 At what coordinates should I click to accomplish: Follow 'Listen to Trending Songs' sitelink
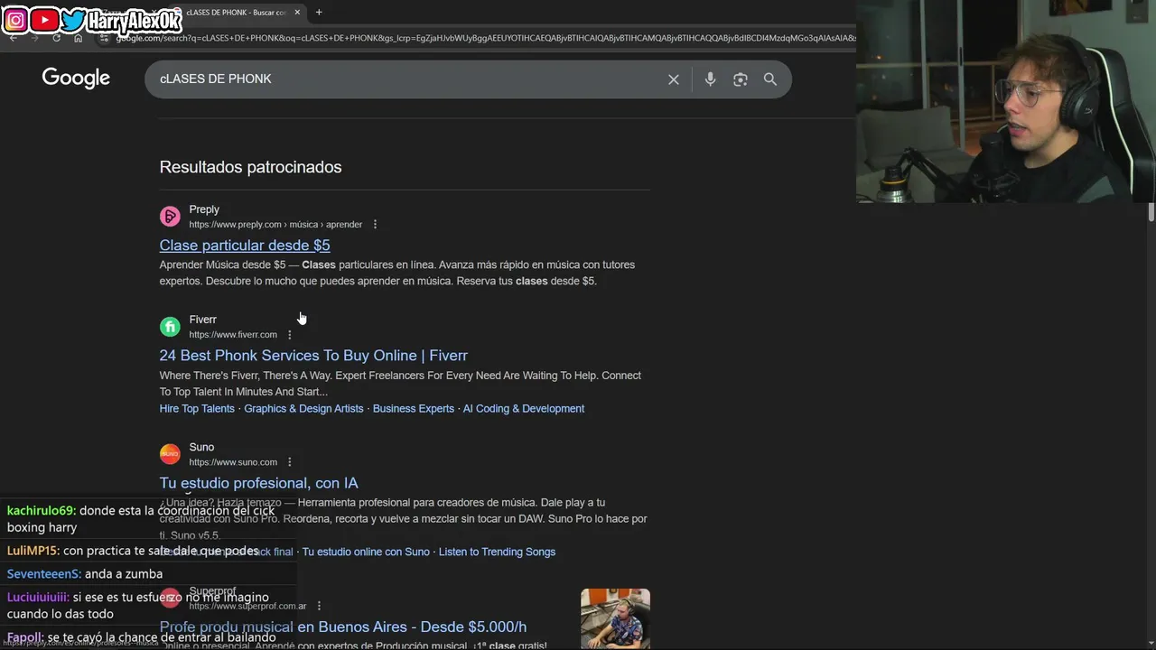click(497, 552)
